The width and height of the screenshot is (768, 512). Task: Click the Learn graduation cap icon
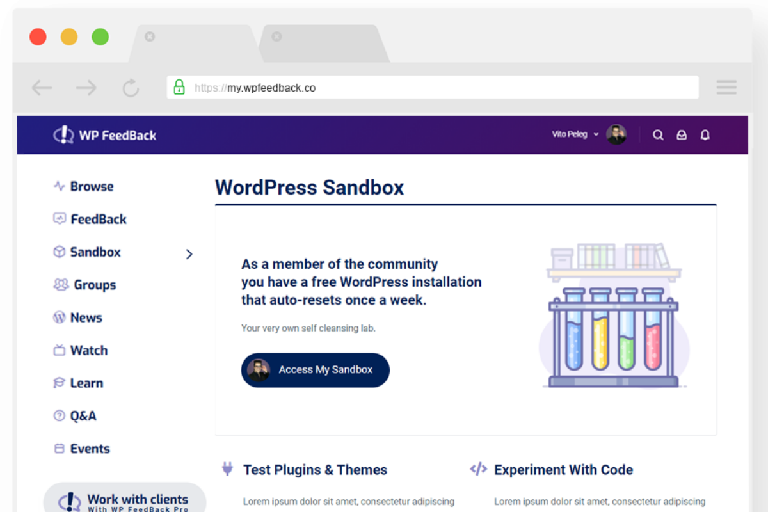[60, 383]
